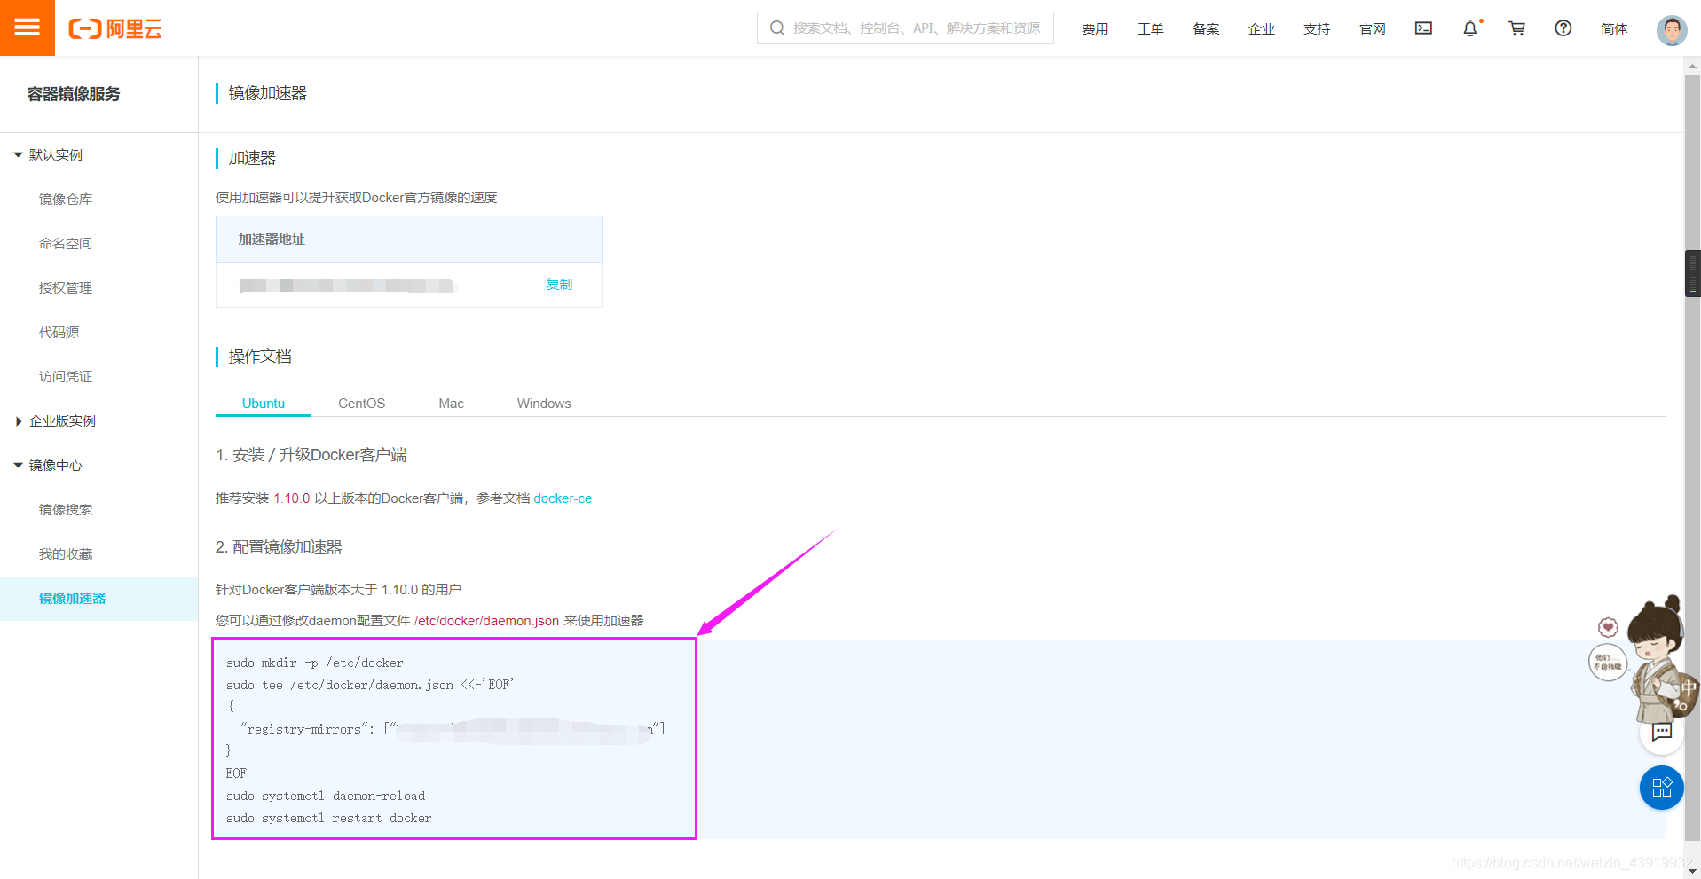Viewport: 1701px width, 879px height.
Task: Click the blurred accelerator address field
Action: coord(346,286)
